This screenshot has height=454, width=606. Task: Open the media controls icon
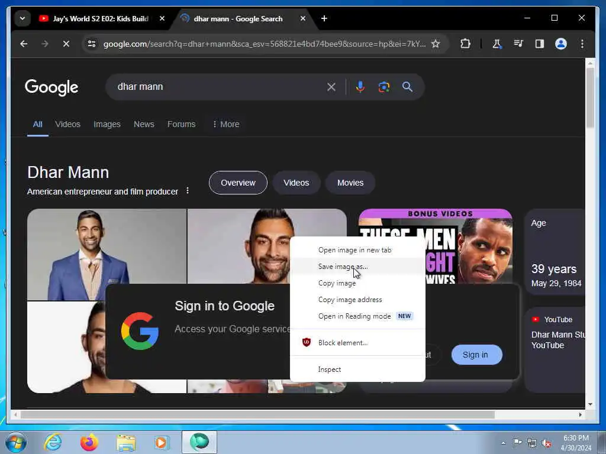(x=518, y=44)
